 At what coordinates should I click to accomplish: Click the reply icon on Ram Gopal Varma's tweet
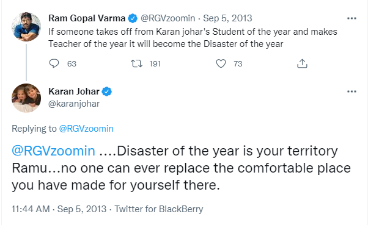click(54, 63)
